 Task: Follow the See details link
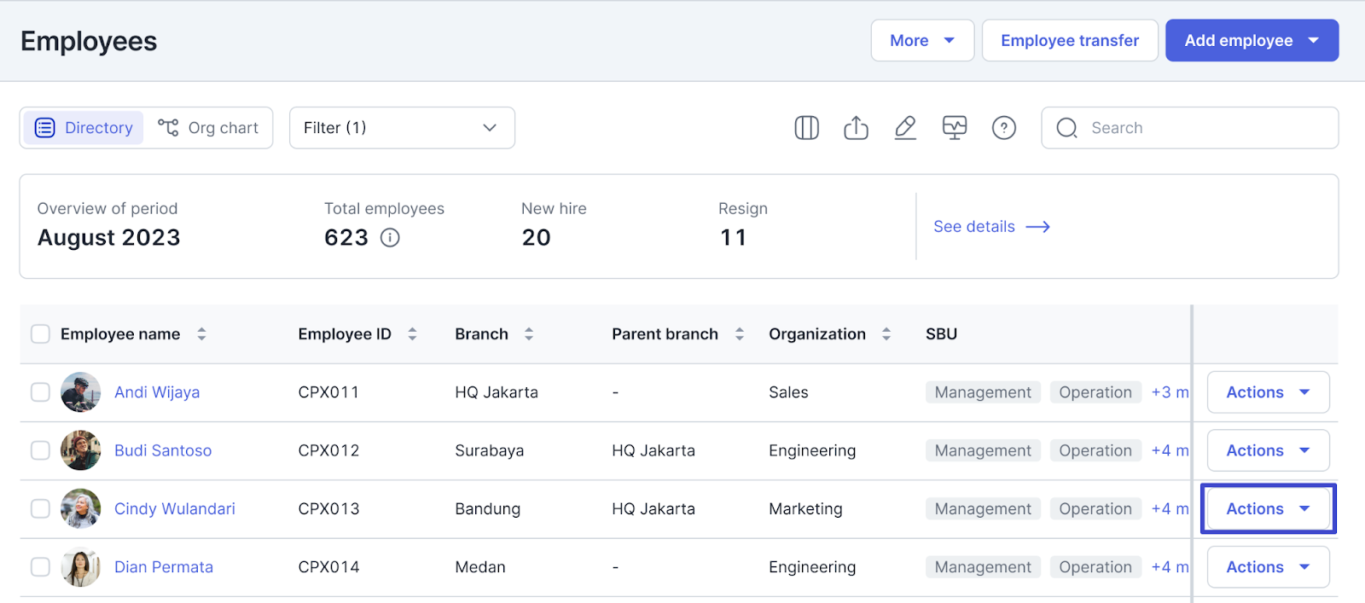click(990, 227)
